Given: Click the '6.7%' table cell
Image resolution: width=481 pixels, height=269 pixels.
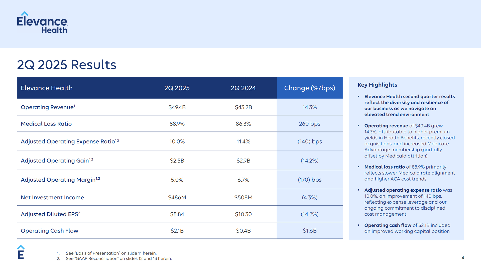Looking at the screenshot, I should point(243,180).
